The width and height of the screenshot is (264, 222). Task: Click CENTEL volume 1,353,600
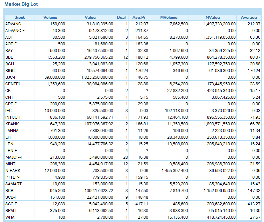pyautogui.click(x=56, y=84)
